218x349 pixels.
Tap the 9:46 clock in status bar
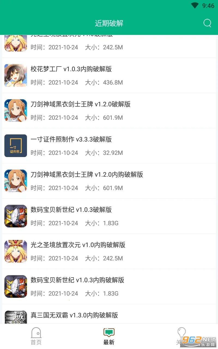[x=208, y=6]
